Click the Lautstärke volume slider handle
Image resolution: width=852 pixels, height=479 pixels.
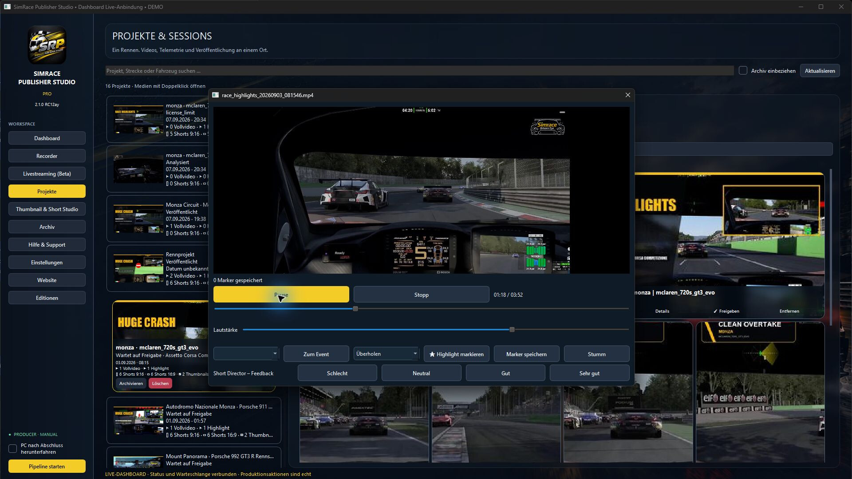tap(512, 330)
